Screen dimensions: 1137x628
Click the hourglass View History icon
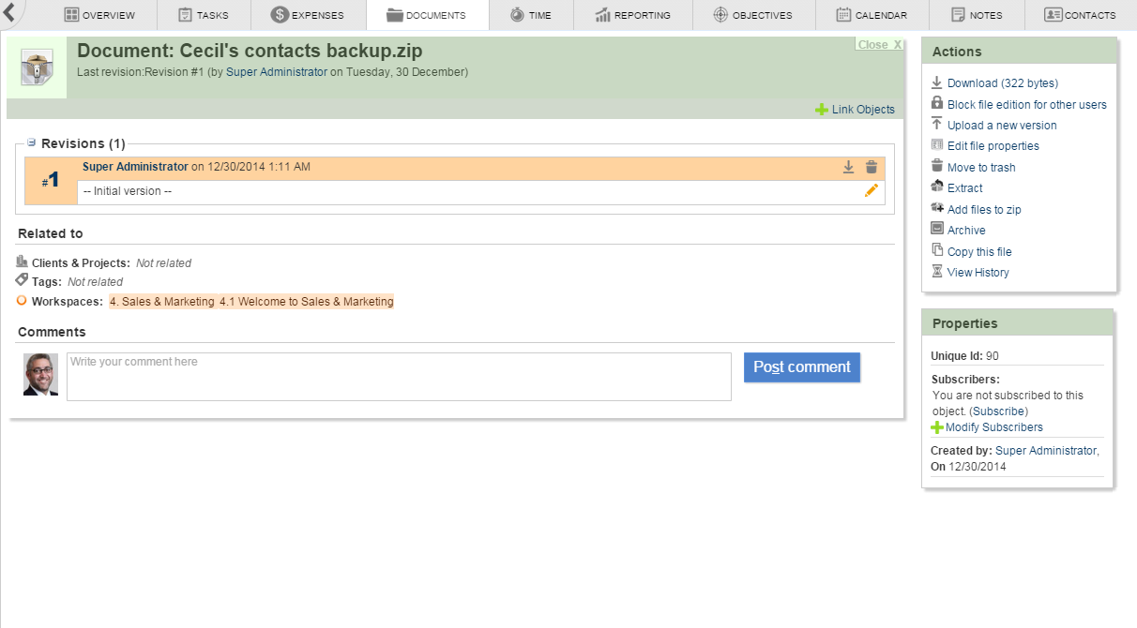(937, 272)
